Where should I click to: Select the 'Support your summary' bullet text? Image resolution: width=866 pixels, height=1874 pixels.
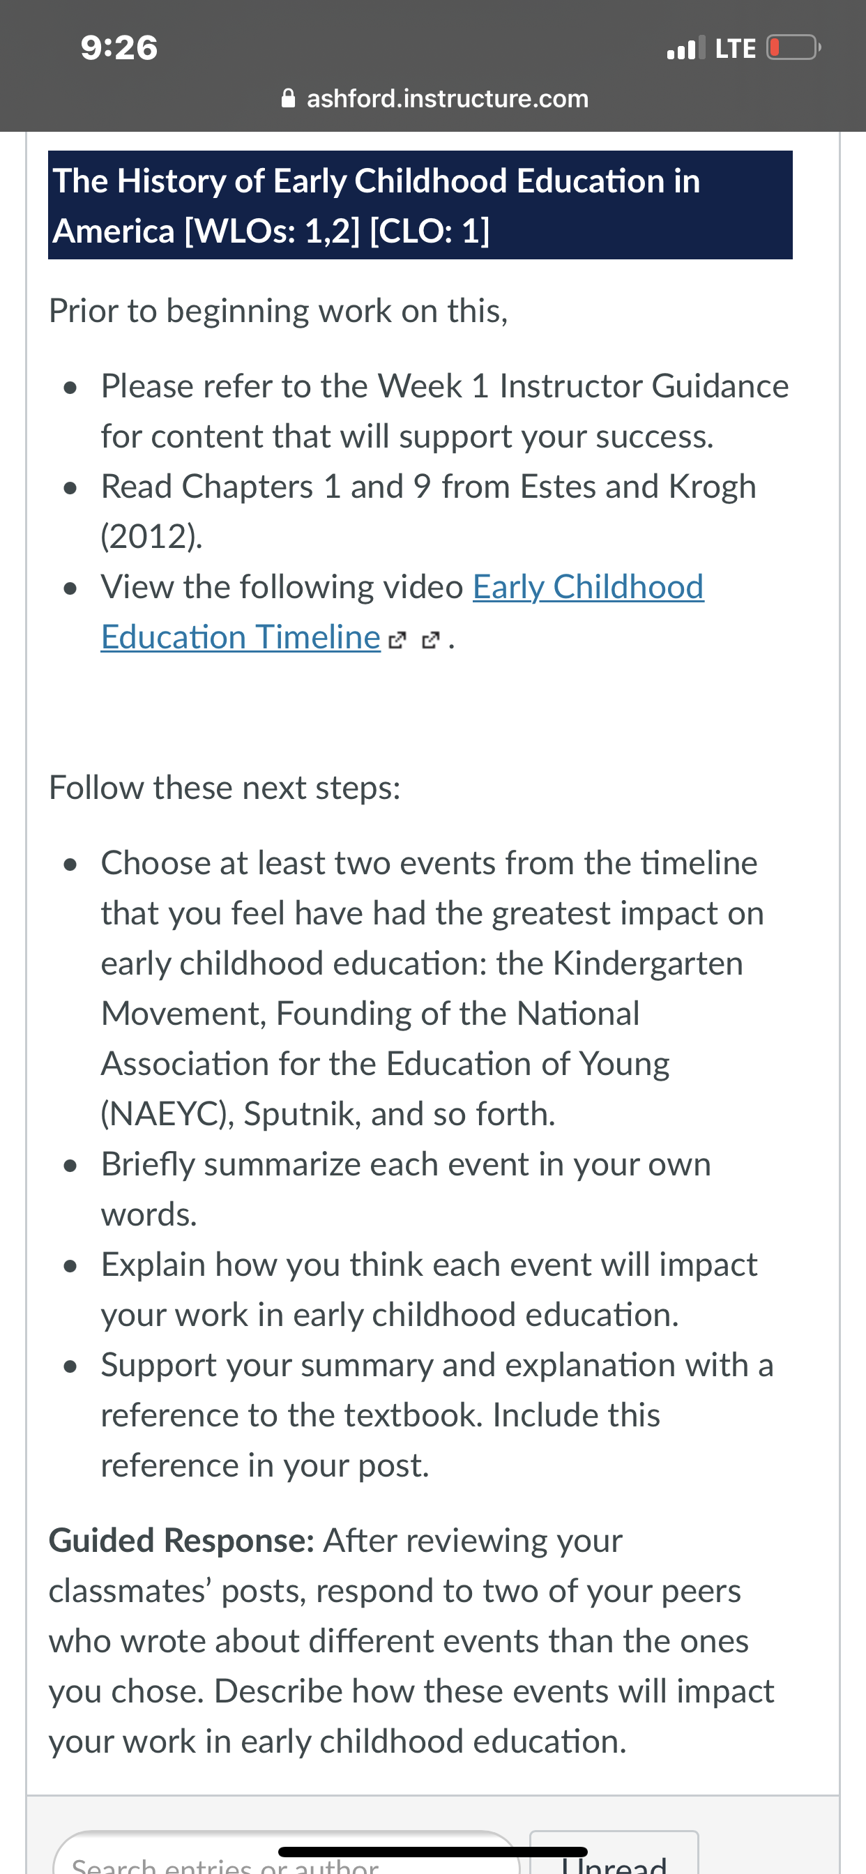436,1415
